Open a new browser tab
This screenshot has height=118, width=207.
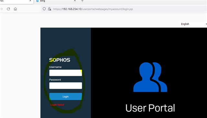tap(82, 1)
